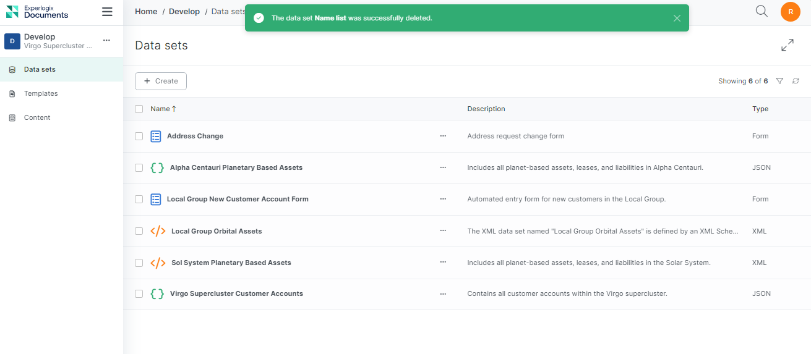Open the Develop workspace options menu
The width and height of the screenshot is (811, 354).
point(106,40)
